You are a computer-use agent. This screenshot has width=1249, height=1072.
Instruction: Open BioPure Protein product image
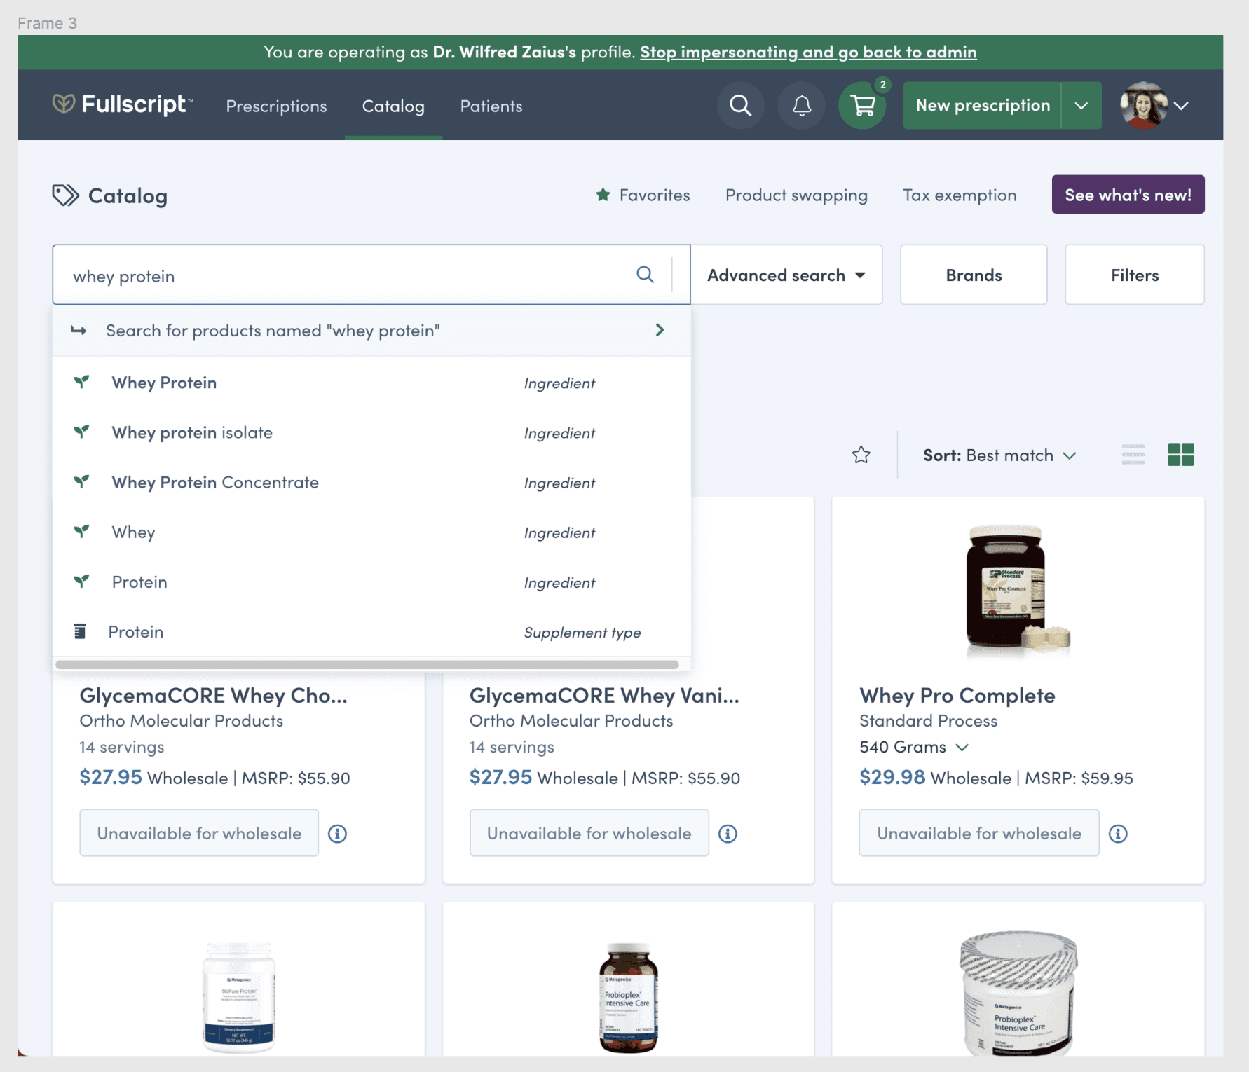click(x=238, y=997)
